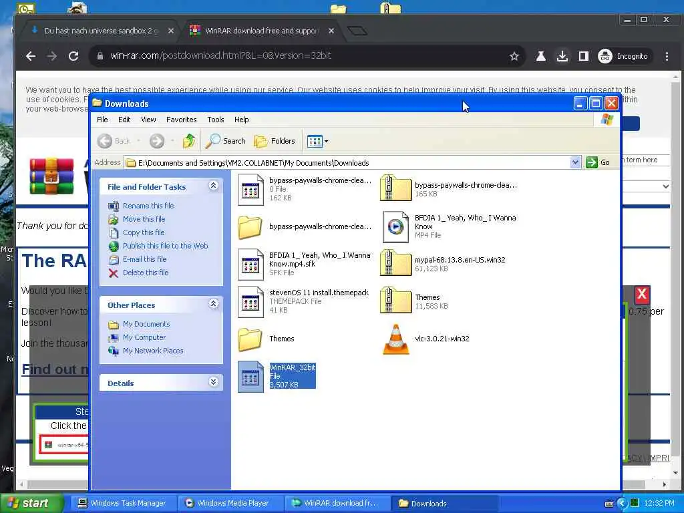Close the WinRAR download tab
Viewport: 684px width, 513px height.
click(331, 31)
